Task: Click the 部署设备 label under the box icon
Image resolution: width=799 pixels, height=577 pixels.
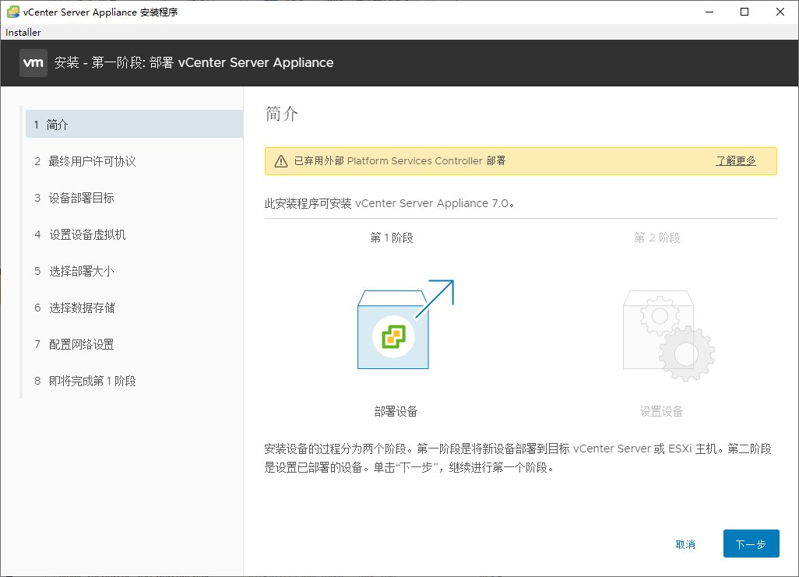Action: click(x=392, y=410)
